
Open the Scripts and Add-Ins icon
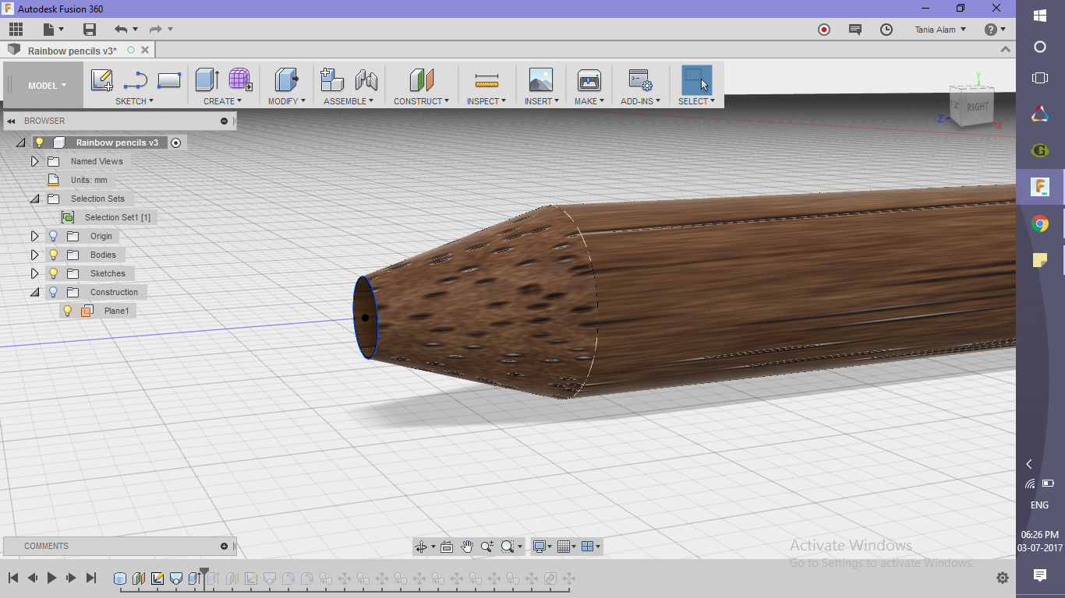pyautogui.click(x=641, y=80)
